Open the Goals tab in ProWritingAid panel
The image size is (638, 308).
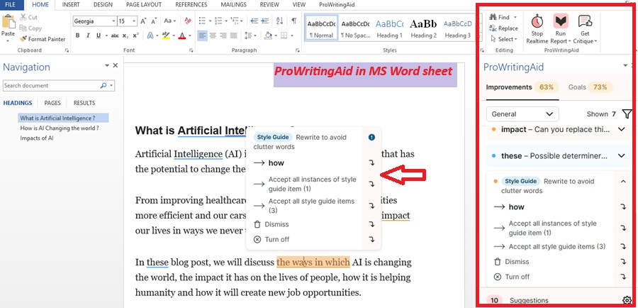(x=590, y=87)
